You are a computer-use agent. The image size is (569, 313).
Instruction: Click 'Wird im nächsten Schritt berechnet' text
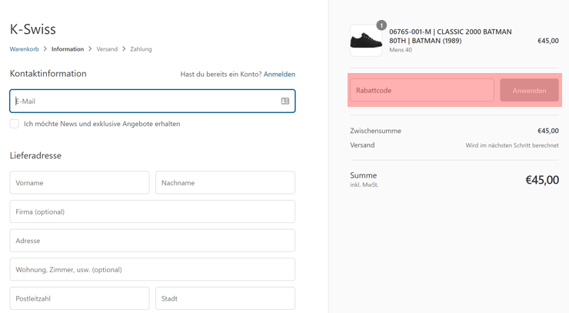click(x=512, y=145)
